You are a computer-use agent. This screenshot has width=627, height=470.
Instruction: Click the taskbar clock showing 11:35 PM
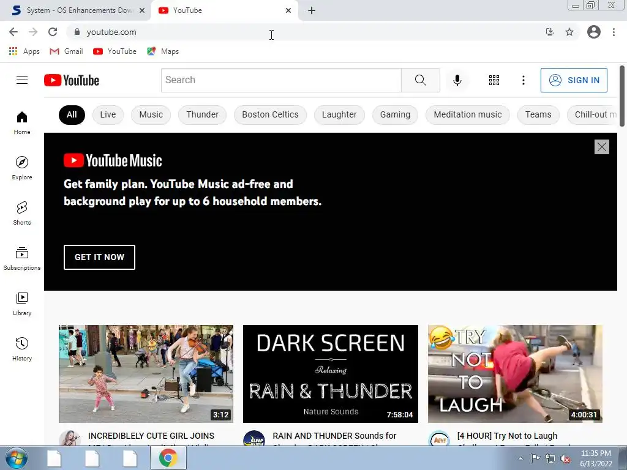tap(596, 458)
